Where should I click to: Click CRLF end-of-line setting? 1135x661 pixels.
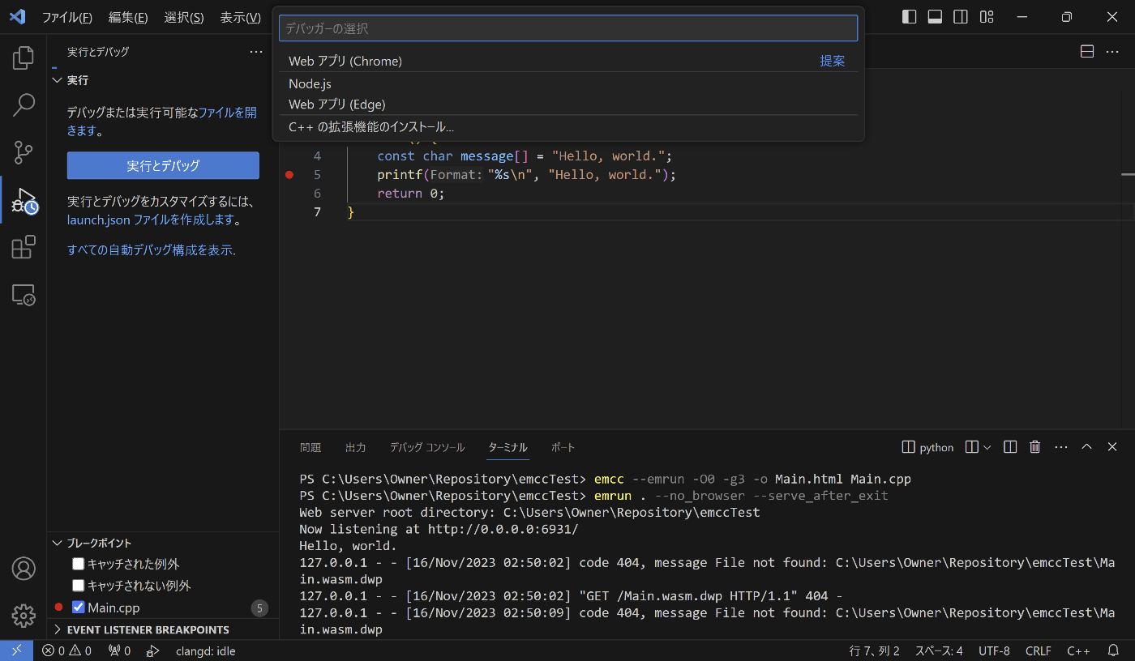pos(1038,650)
